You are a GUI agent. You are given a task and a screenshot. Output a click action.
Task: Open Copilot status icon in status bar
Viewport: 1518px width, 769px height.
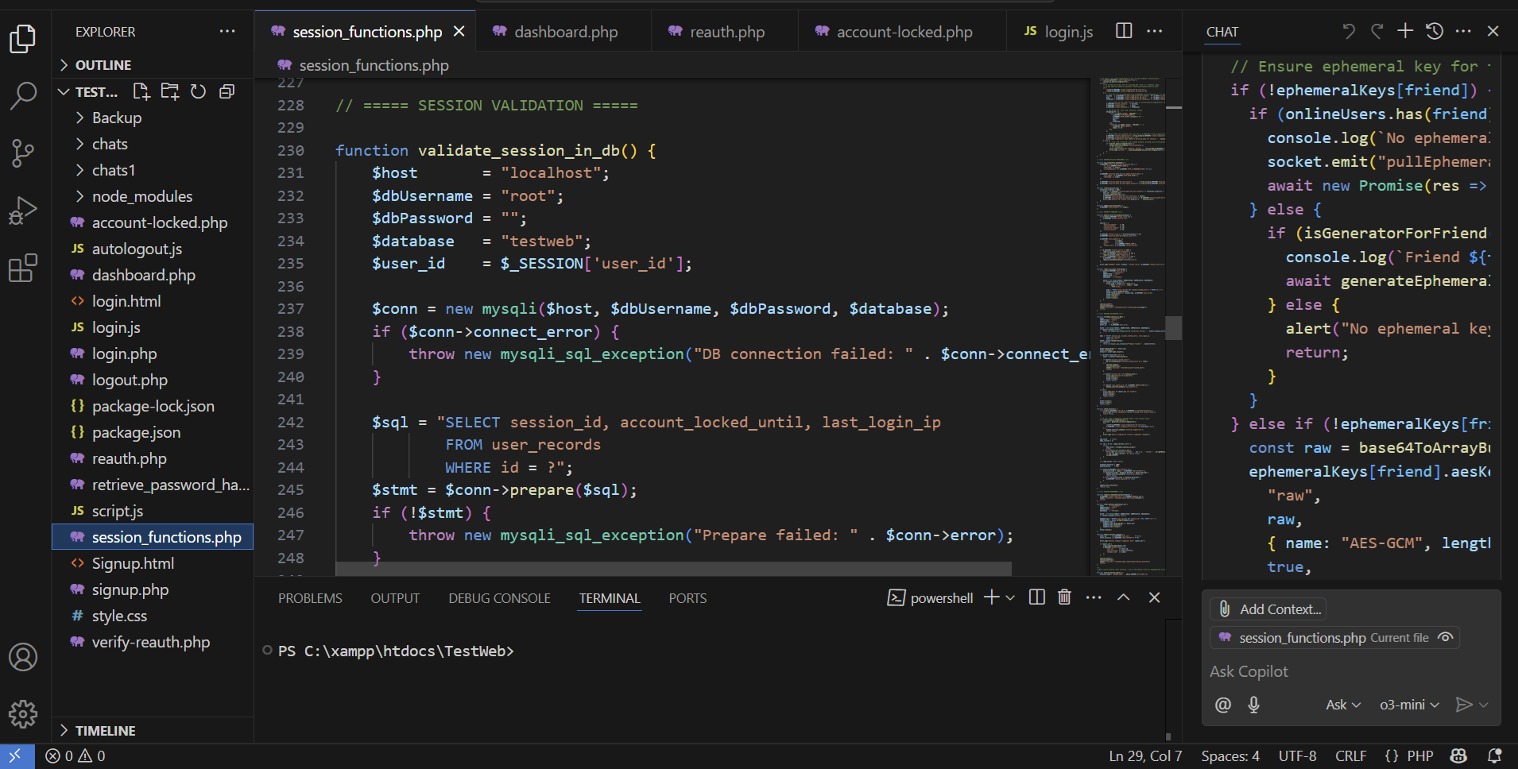[1459, 756]
